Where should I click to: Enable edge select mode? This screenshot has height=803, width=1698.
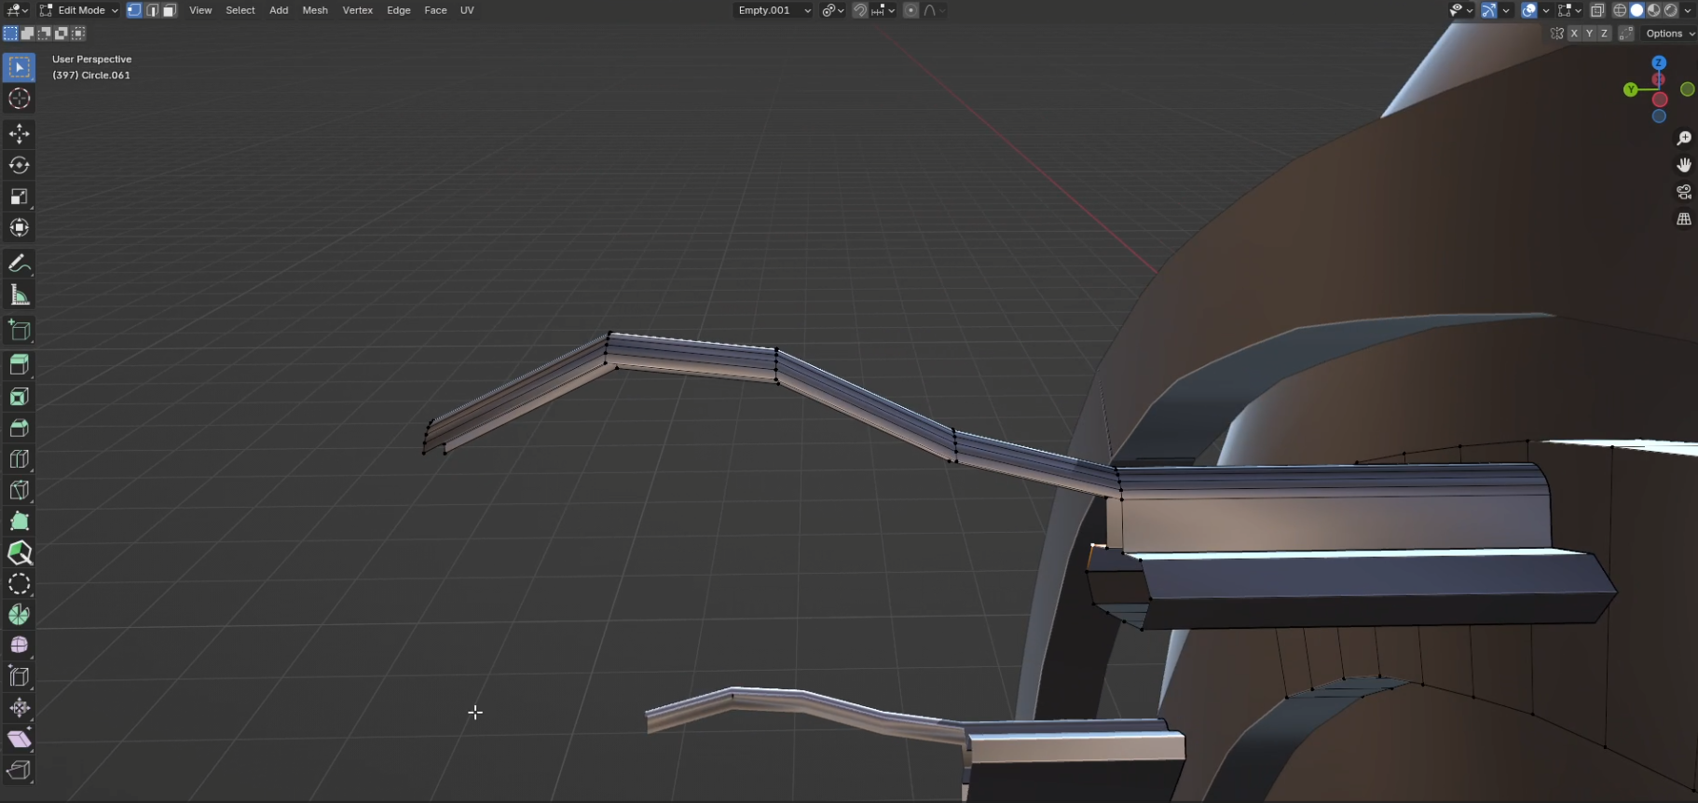click(152, 10)
